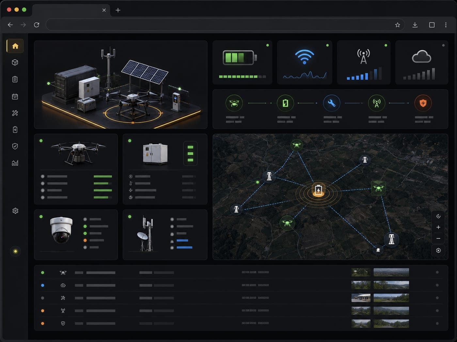Viewport: 457px width, 342px height.
Task: Open settings gear in the sidebar
Action: click(x=15, y=211)
